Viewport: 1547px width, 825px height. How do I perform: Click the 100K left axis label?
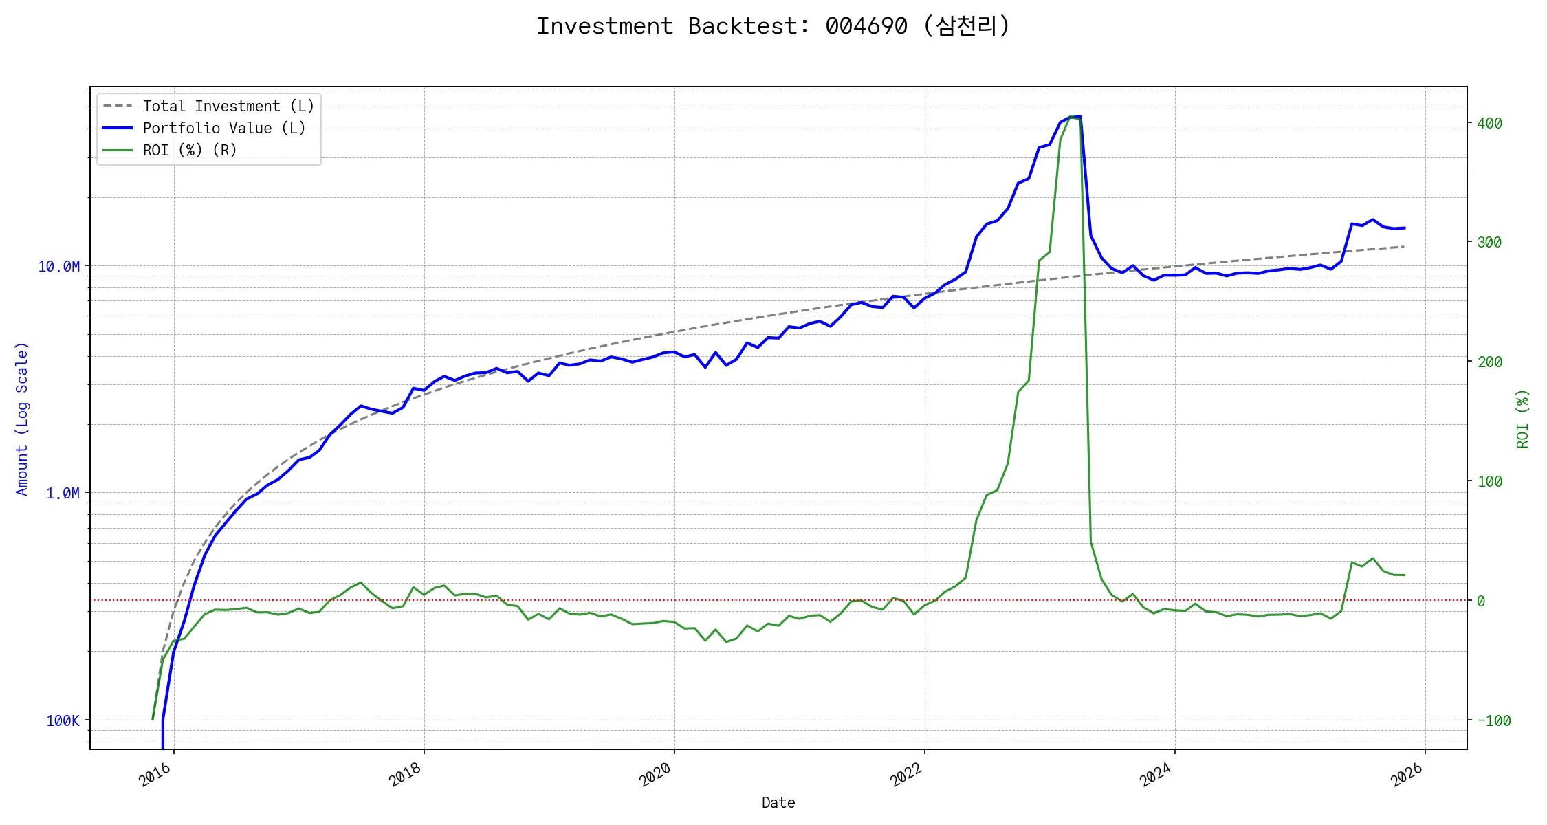pyautogui.click(x=63, y=721)
